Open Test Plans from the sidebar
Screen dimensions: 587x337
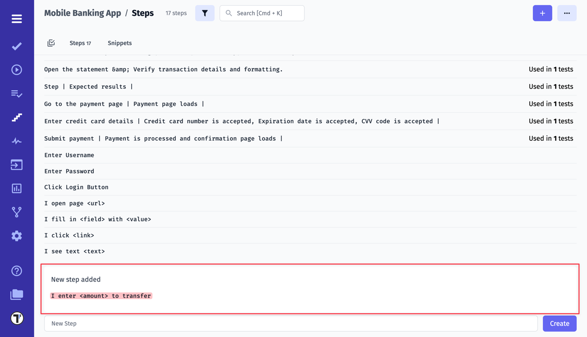[x=17, y=94]
